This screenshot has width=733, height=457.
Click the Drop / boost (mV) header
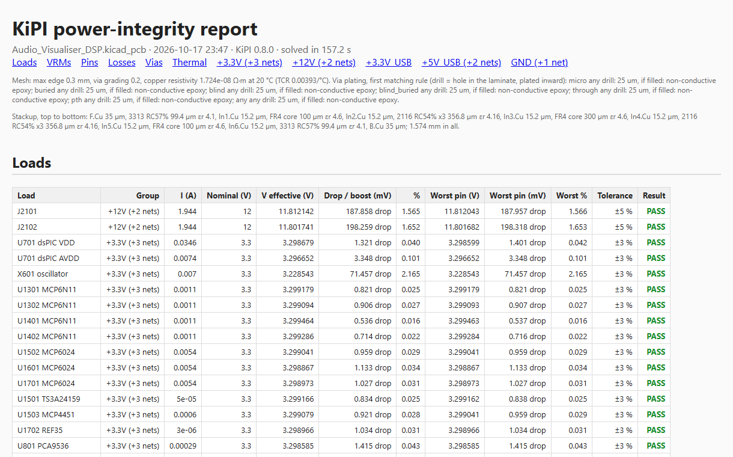[357, 195]
